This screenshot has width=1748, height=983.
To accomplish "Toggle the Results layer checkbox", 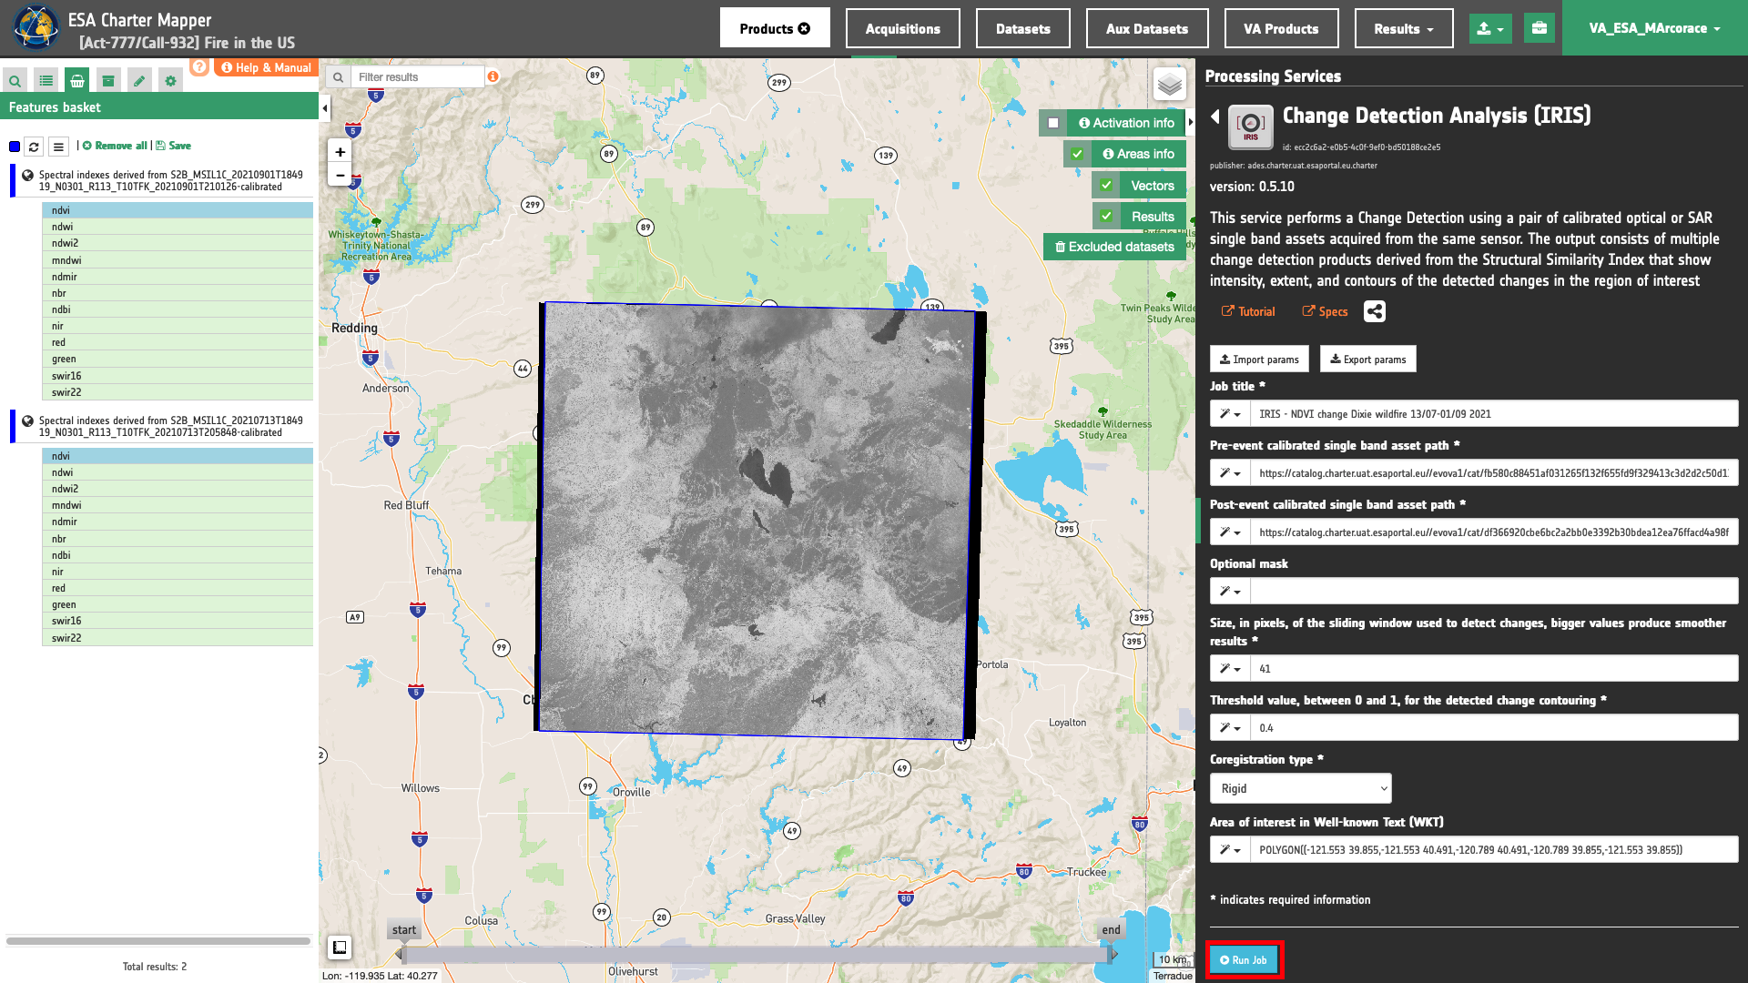I will click(1106, 217).
